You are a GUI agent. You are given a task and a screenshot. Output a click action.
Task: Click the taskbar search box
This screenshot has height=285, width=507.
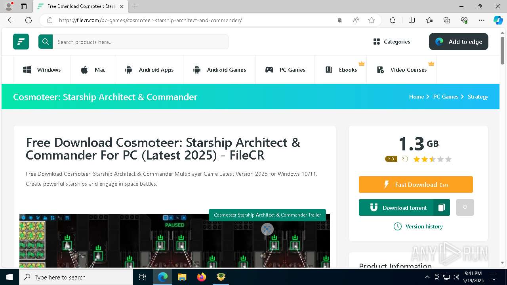click(x=76, y=277)
